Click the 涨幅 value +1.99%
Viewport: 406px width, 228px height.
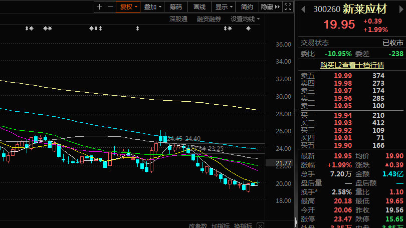pos(339,165)
